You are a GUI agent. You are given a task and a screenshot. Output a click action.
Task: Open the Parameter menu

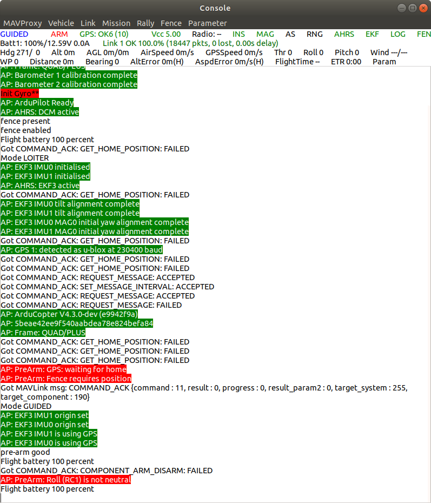coord(207,23)
